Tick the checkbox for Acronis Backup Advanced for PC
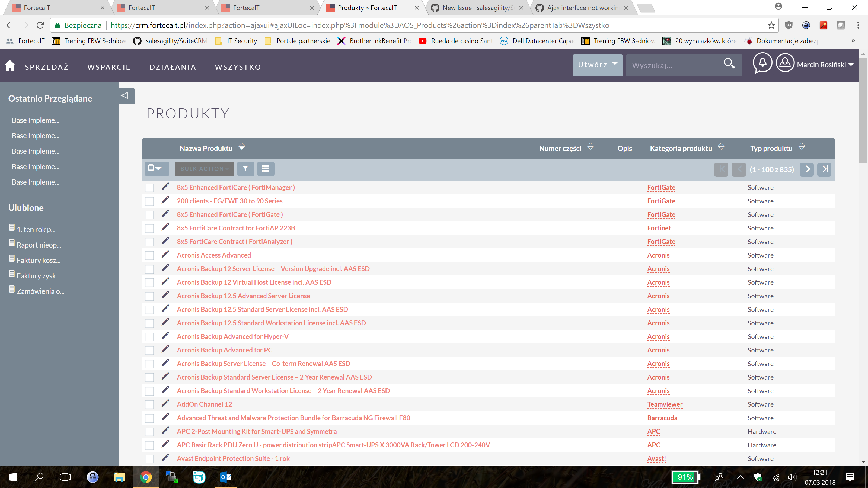The height and width of the screenshot is (488, 868). tap(149, 350)
